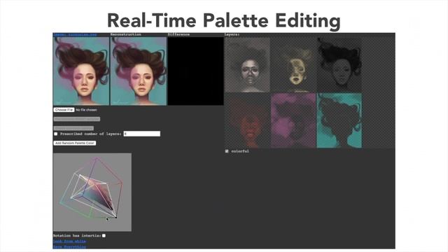Click the Reconstruction label
The image size is (448, 252).
[126, 34]
